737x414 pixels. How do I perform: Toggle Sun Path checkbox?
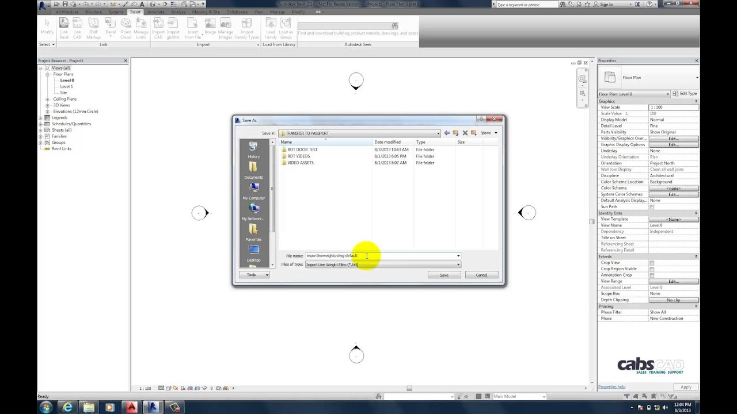point(652,207)
